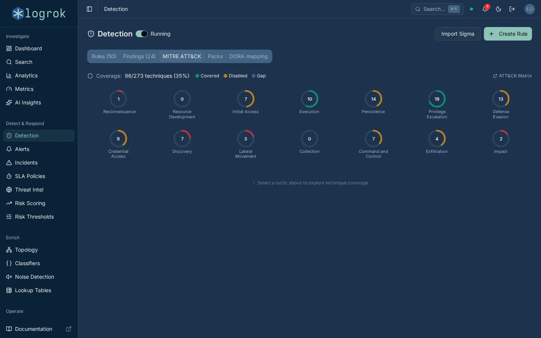Viewport: 541px width, 338px height.
Task: Select the Lateral Movement tactic circle
Action: click(x=246, y=139)
